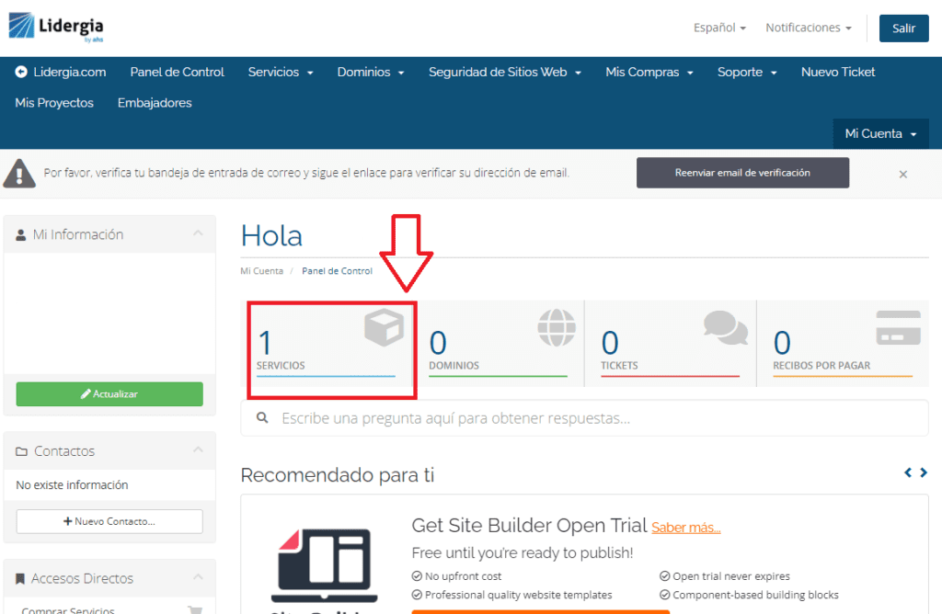Screen dimensions: 942x614
Task: Open Embajadores menu item
Action: coord(155,103)
